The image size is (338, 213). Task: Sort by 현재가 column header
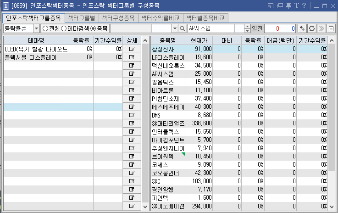click(x=199, y=40)
